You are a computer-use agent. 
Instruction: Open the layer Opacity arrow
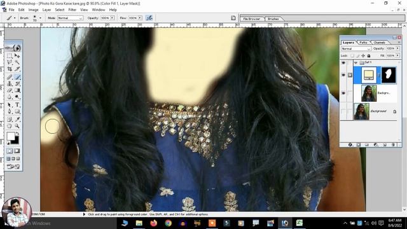pyautogui.click(x=397, y=48)
